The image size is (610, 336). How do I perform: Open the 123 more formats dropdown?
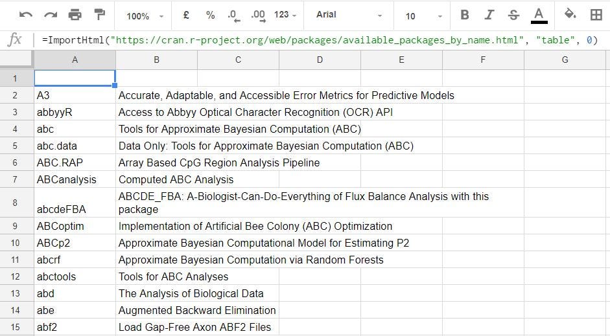tap(285, 15)
